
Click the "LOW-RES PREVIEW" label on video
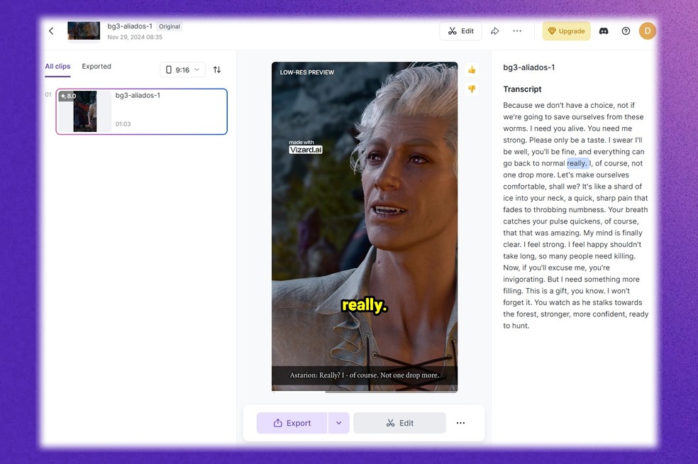pos(306,72)
